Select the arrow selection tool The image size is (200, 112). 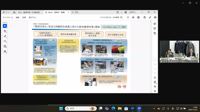click(x=5, y=26)
